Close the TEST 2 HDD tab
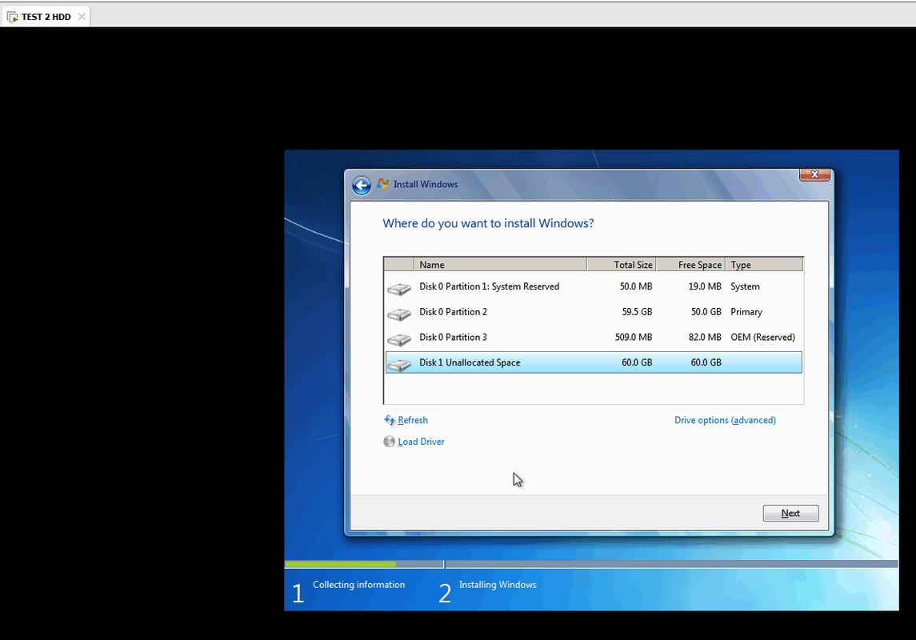 coord(82,16)
